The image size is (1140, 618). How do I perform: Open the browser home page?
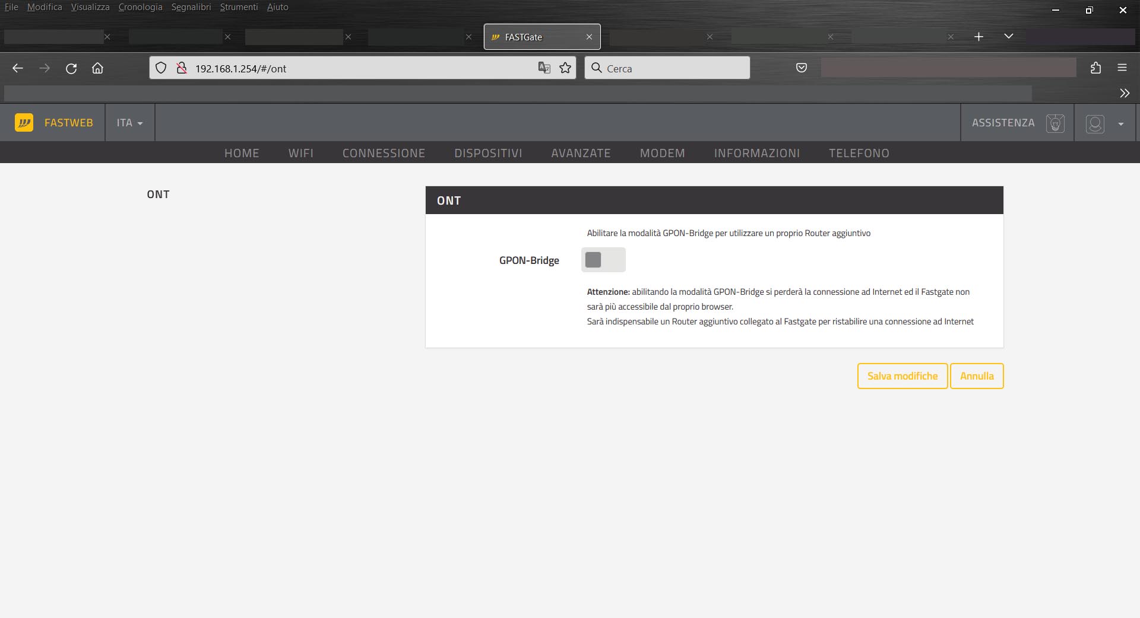97,68
